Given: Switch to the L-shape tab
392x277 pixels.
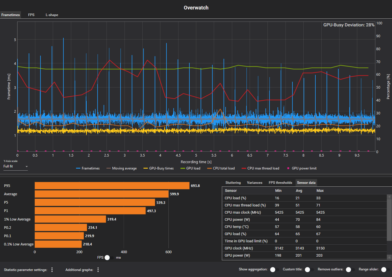Looking at the screenshot, I should 52,15.
